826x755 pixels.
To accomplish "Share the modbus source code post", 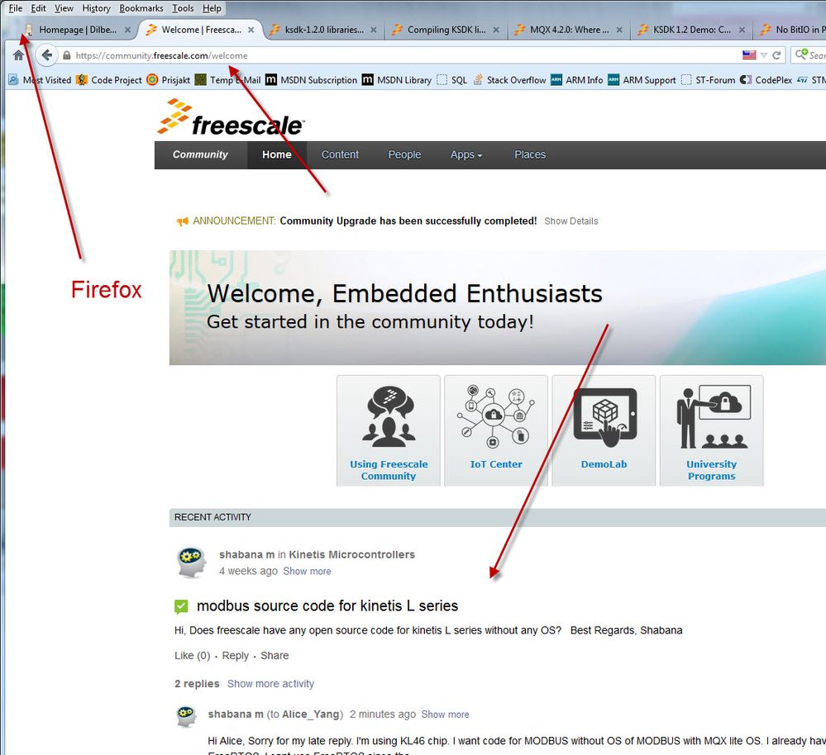I will 275,656.
